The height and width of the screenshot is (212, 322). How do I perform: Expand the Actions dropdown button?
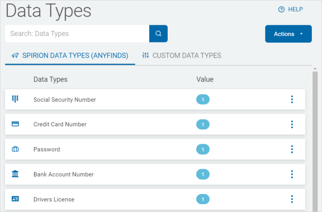point(288,34)
